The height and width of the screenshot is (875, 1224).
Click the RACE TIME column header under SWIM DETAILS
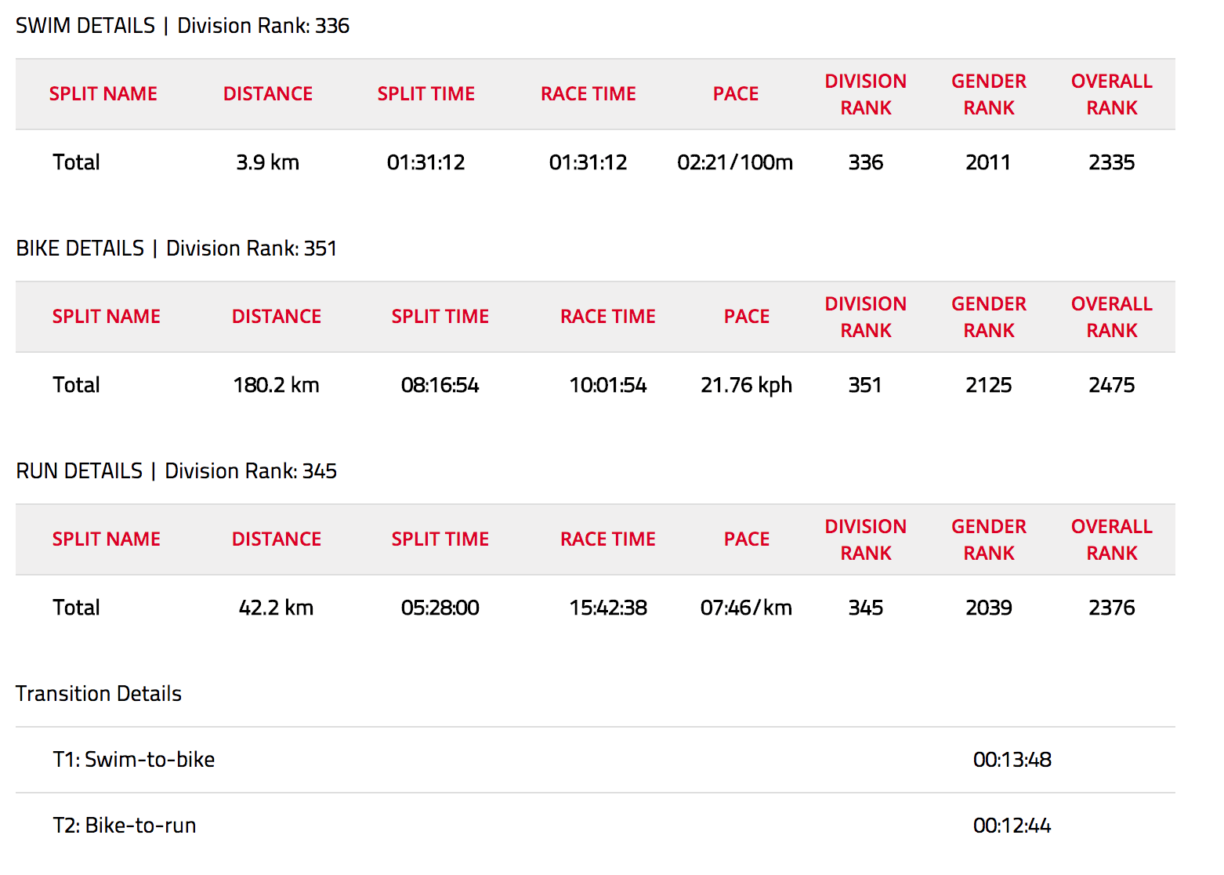588,93
